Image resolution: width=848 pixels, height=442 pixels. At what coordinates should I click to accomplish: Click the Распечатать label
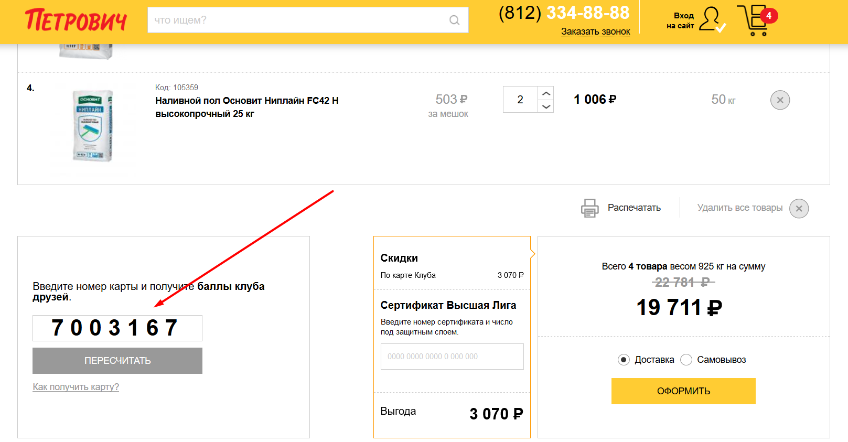point(634,208)
